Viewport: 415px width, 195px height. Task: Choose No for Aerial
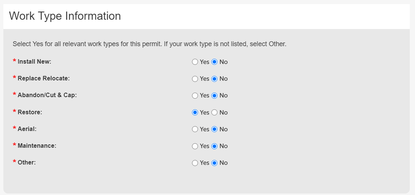click(214, 129)
